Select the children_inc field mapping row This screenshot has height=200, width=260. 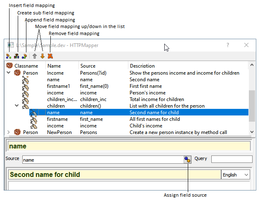[x=62, y=99]
